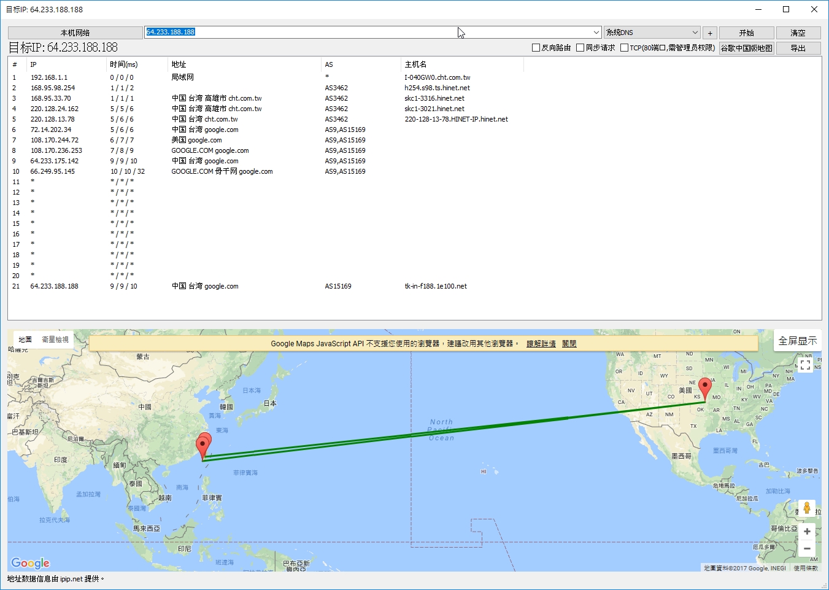
Task: Click 64.233.188.188 in row 21
Action: coord(55,286)
